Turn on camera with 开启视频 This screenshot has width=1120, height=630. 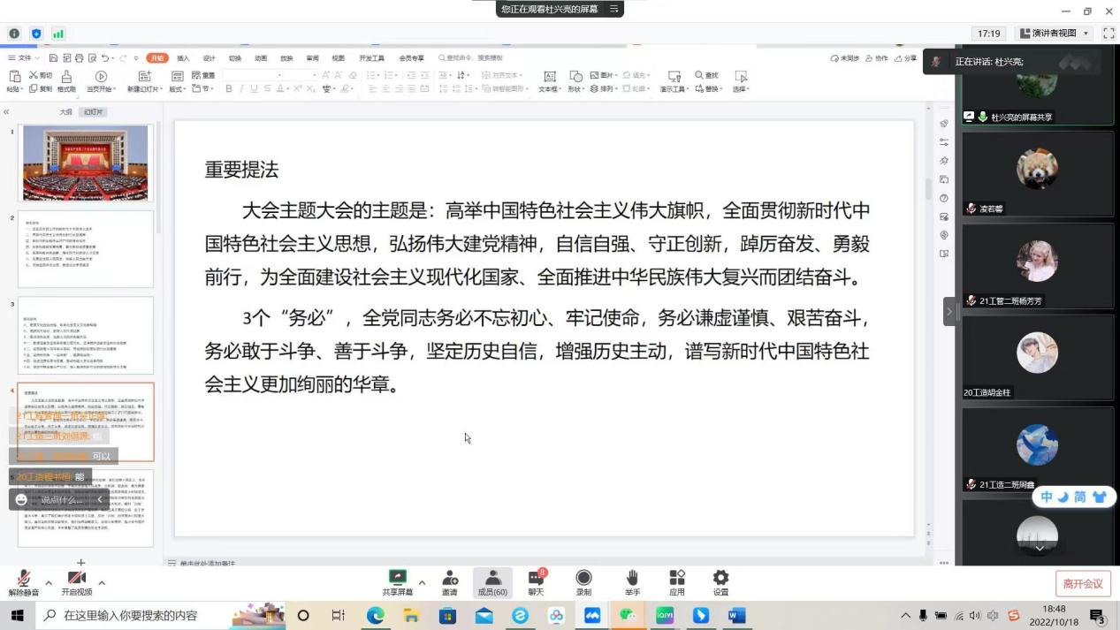pyautogui.click(x=77, y=582)
